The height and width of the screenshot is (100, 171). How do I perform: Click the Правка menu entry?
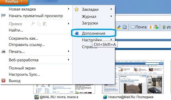tap(15, 24)
